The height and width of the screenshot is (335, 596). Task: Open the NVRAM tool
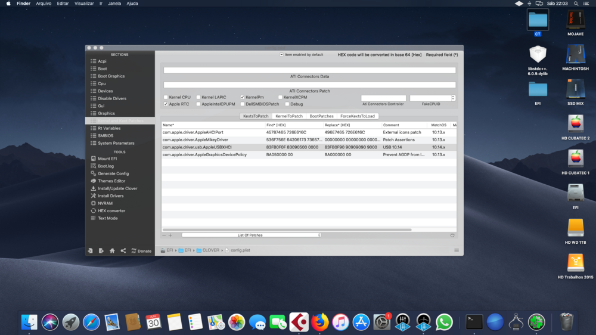[105, 203]
